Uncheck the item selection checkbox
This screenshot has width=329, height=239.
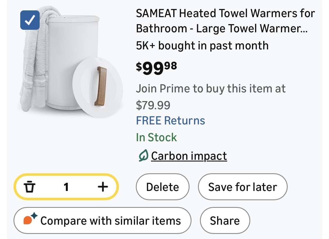pos(30,20)
